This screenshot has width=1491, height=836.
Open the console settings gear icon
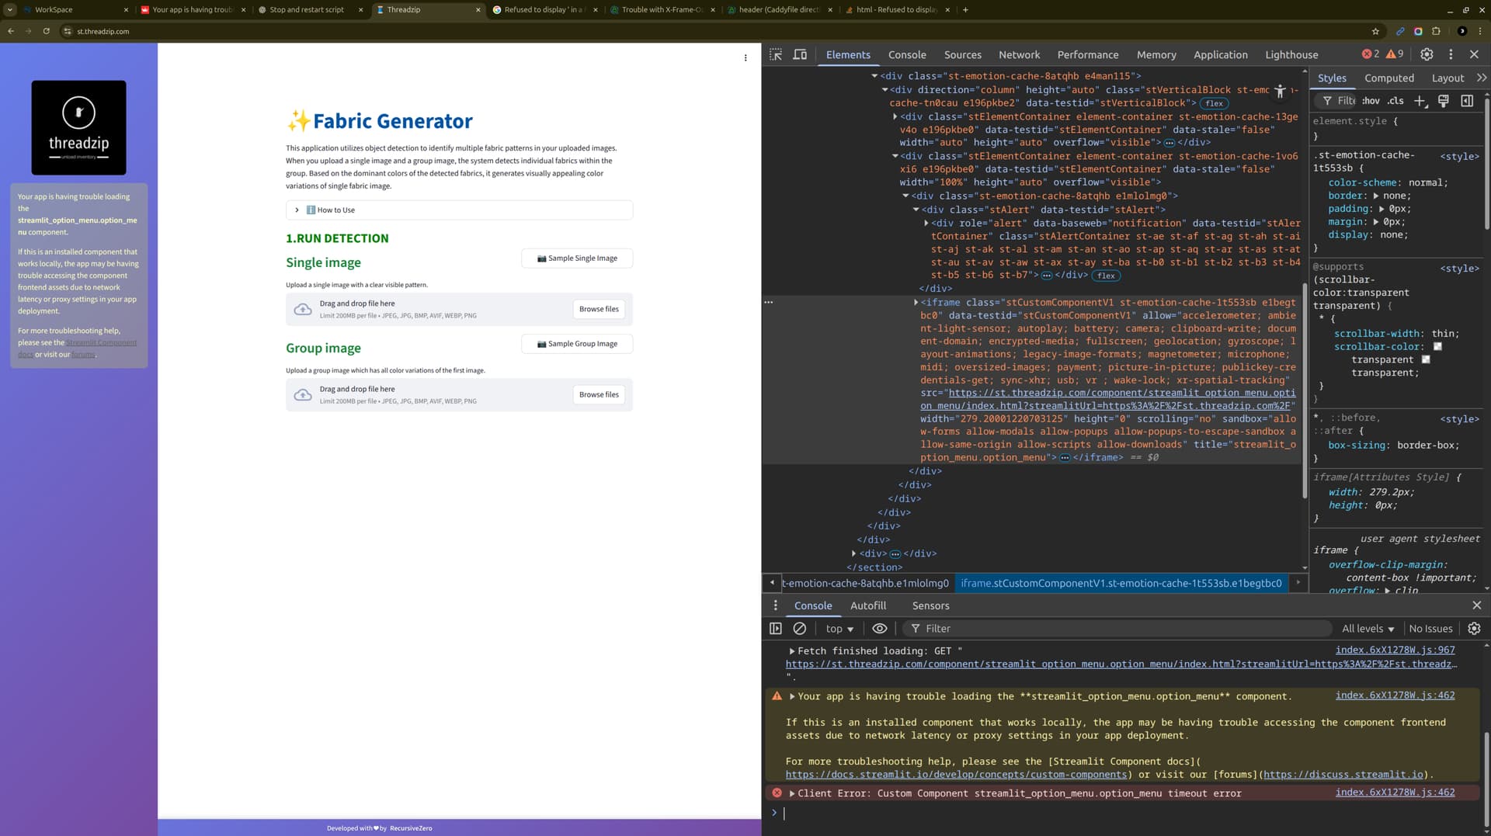tap(1474, 629)
